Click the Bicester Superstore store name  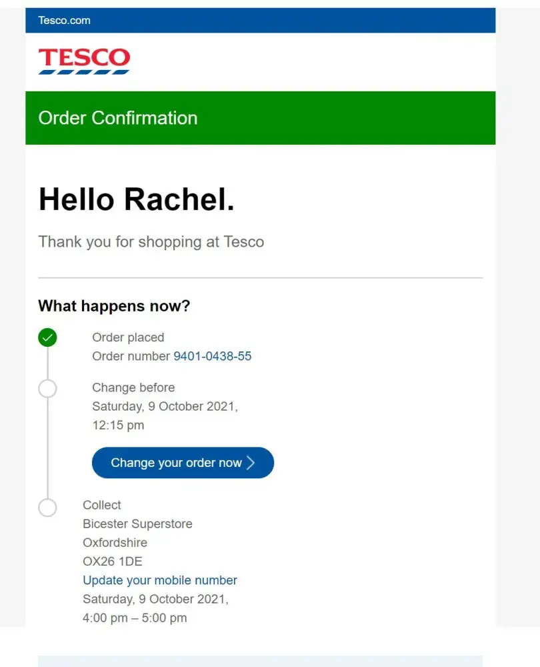[x=137, y=524]
